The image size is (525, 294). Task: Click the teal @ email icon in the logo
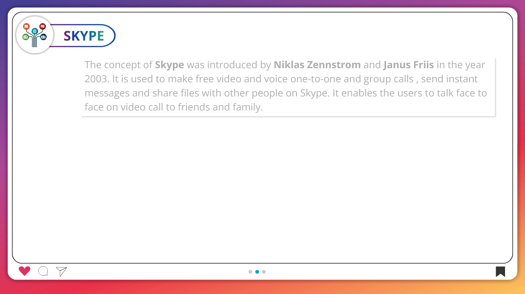pyautogui.click(x=35, y=31)
